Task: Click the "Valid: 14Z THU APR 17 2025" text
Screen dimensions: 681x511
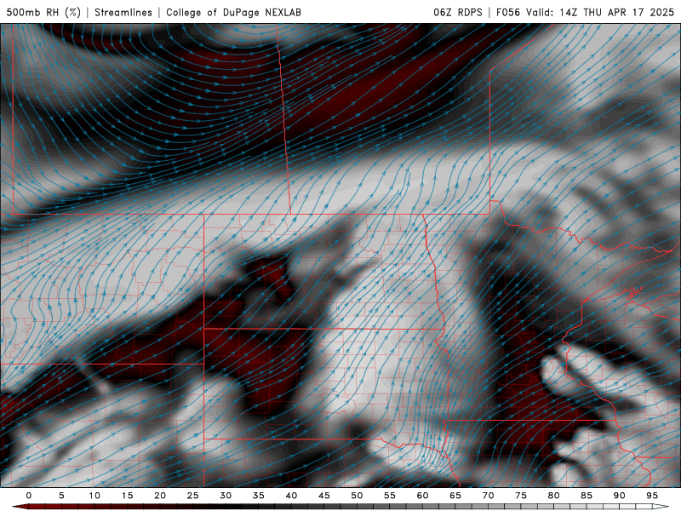Action: [600, 12]
